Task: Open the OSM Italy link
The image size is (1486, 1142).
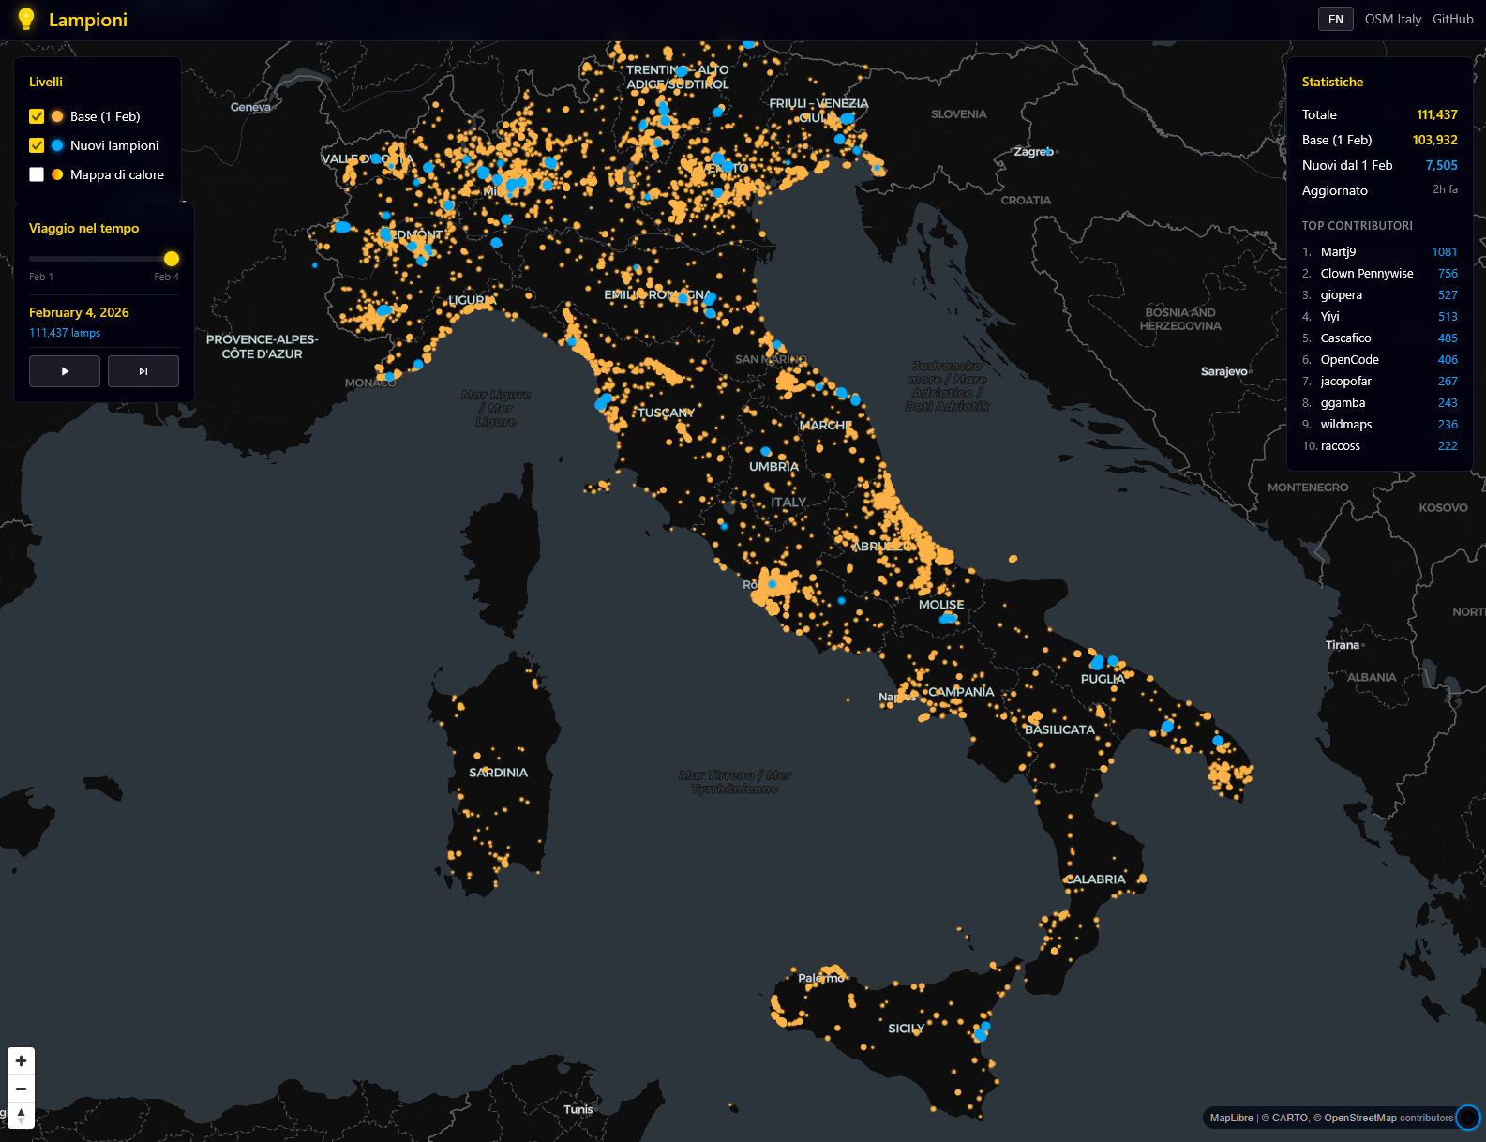Action: pyautogui.click(x=1392, y=19)
